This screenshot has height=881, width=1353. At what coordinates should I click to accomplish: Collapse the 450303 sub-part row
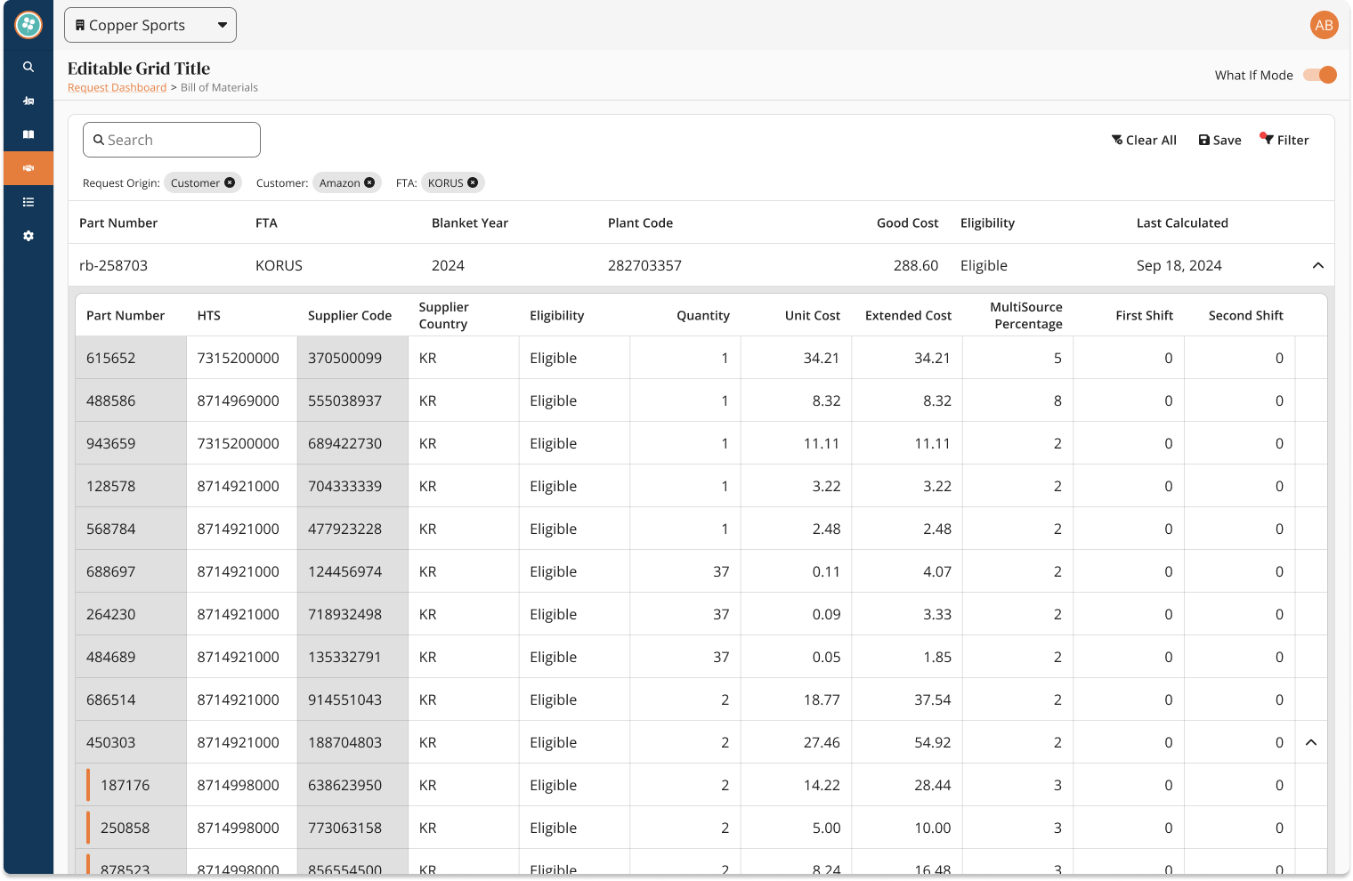(x=1311, y=742)
